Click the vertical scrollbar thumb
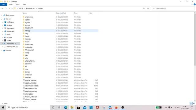Screen dimensions: 196x110 (195, 39)
